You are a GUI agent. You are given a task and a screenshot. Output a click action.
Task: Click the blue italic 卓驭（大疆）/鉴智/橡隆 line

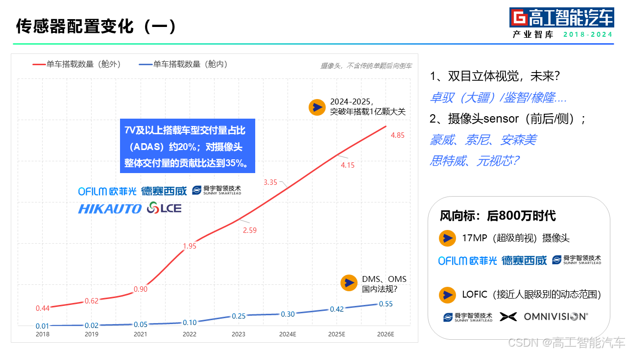[x=498, y=98]
